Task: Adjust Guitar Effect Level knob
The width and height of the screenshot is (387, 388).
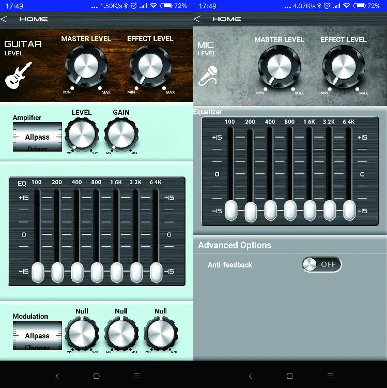Action: [x=150, y=66]
